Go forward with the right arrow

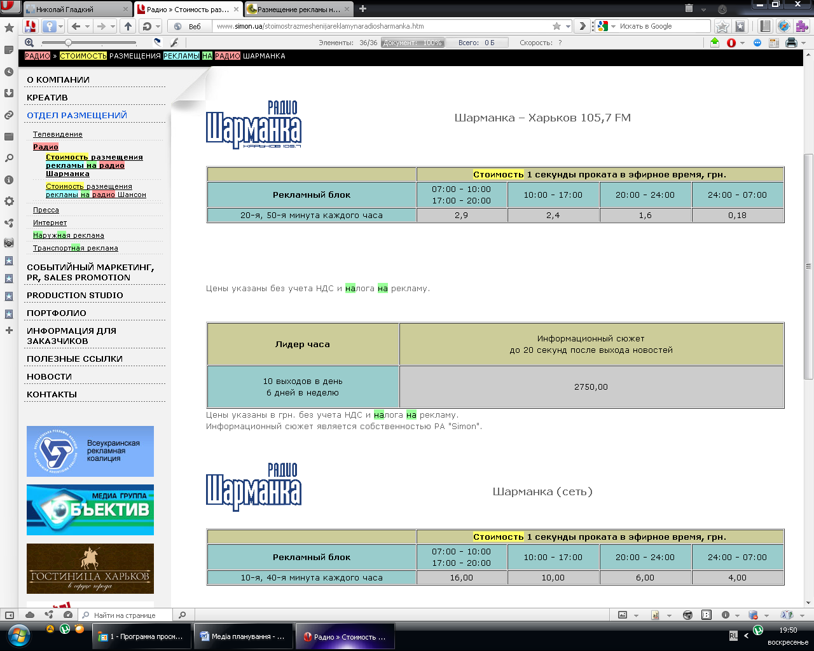coord(100,26)
